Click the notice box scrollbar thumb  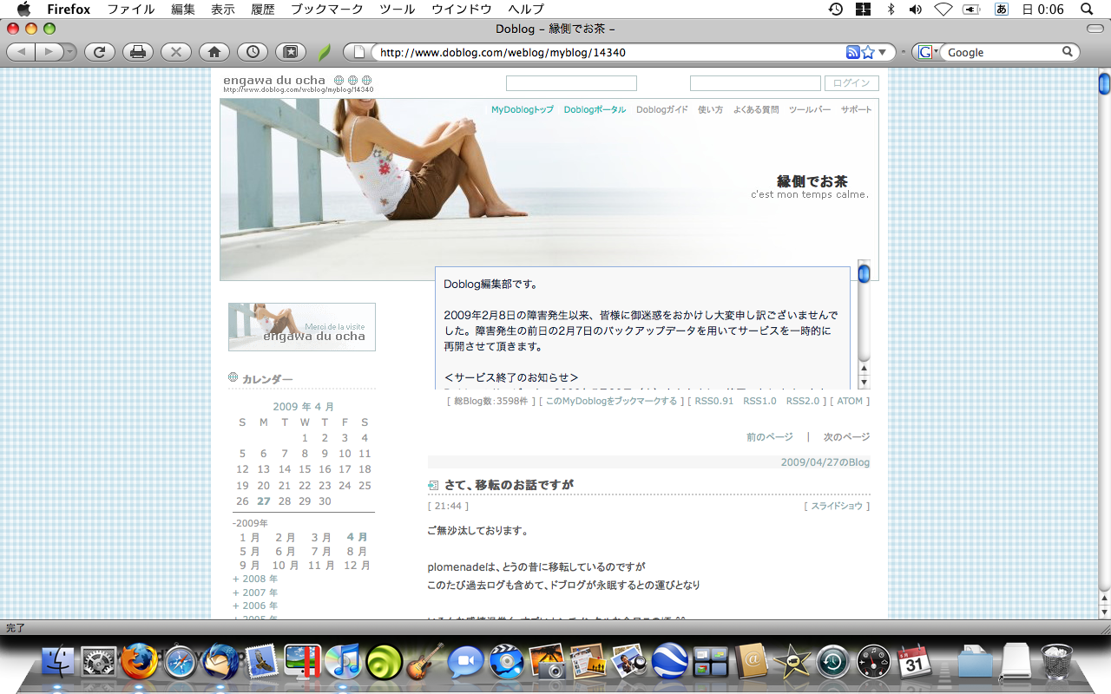(864, 273)
